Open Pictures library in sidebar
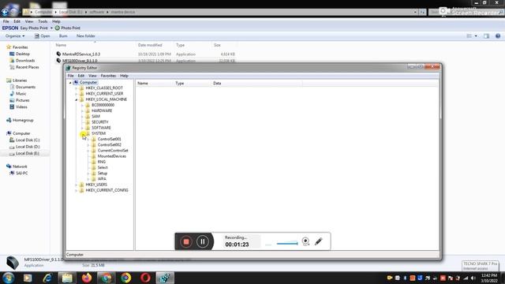The image size is (505, 284). pos(23,100)
